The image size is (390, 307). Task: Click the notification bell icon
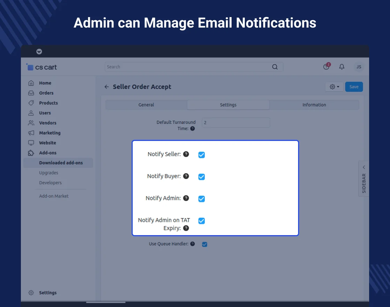(342, 67)
